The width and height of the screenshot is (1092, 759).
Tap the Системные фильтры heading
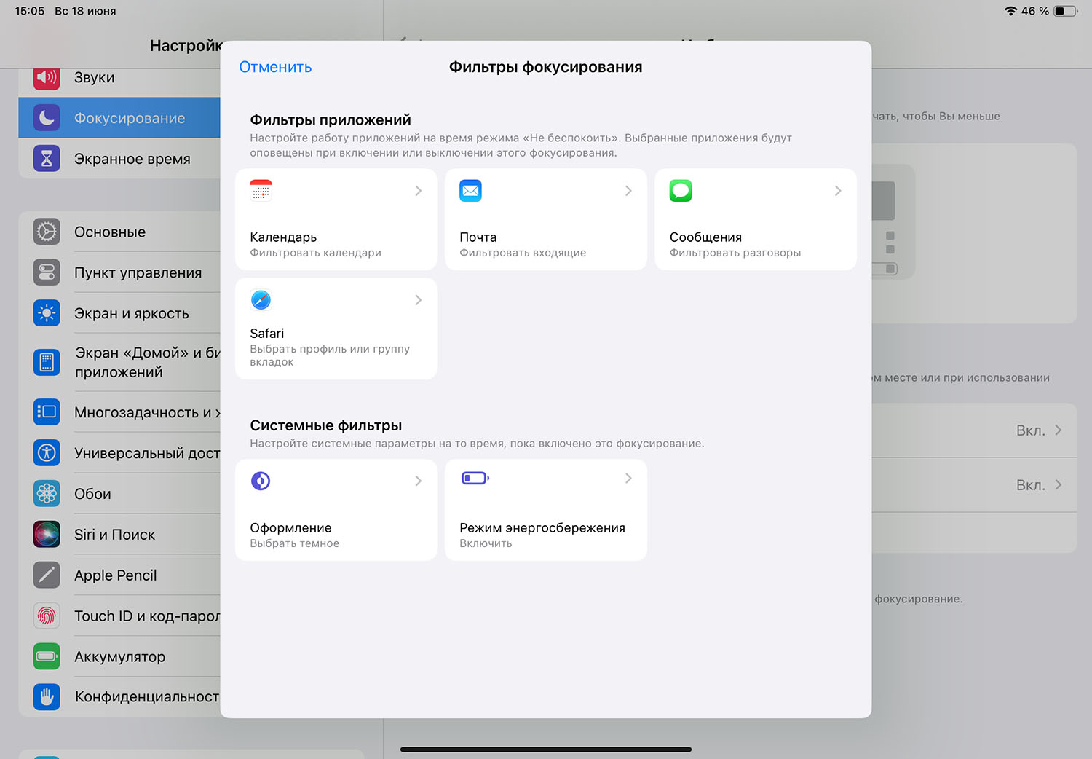[325, 425]
